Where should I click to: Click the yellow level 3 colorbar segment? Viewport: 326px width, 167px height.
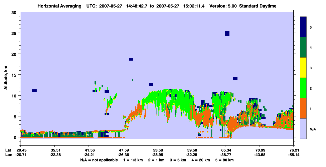click(303, 68)
